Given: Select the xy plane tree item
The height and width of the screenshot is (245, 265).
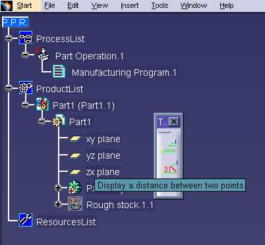Looking at the screenshot, I should point(103,139).
